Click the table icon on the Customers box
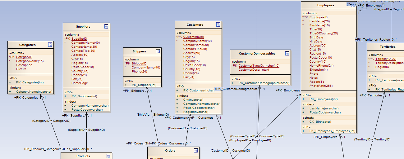 [x=218, y=24]
